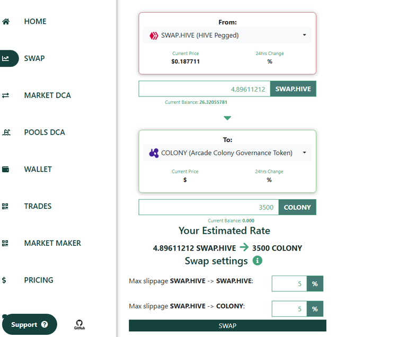
Task: Open the GitHub link icon
Action: [79, 324]
